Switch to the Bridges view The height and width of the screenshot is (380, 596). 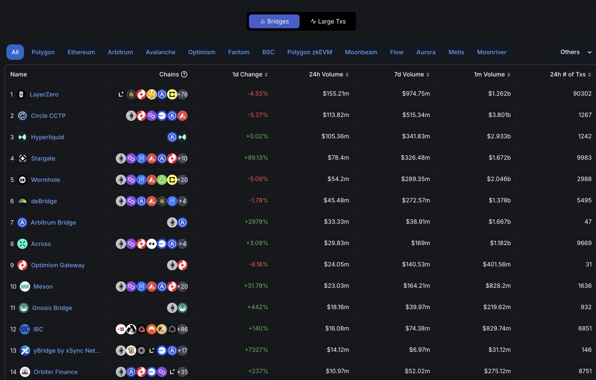coord(274,21)
